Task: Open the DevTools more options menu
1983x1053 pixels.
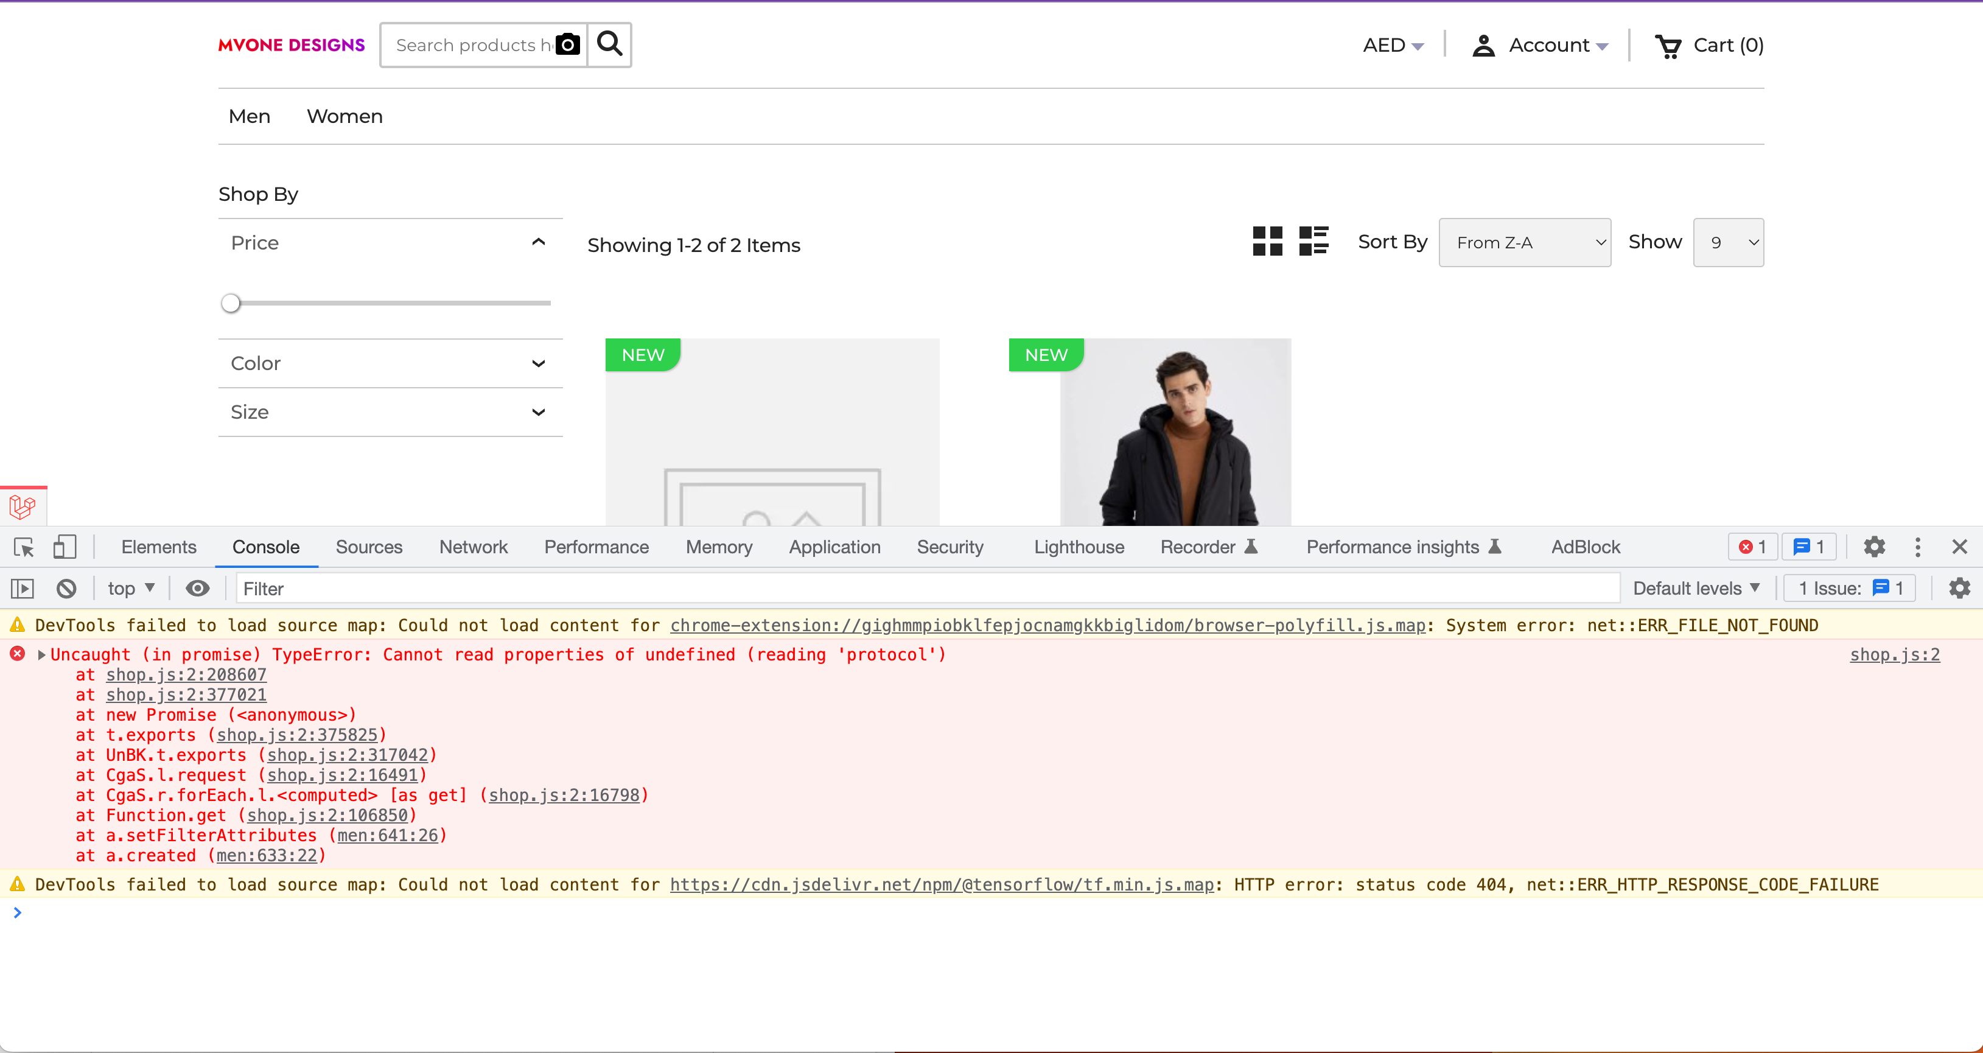Action: [1917, 547]
